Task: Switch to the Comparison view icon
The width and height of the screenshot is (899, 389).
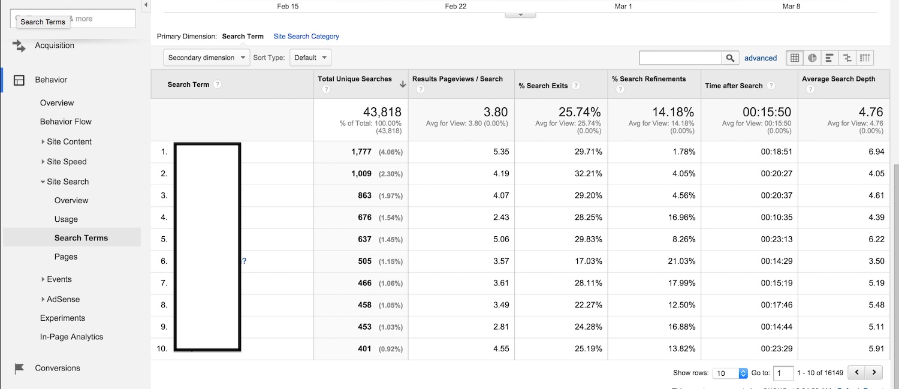Action: click(847, 58)
